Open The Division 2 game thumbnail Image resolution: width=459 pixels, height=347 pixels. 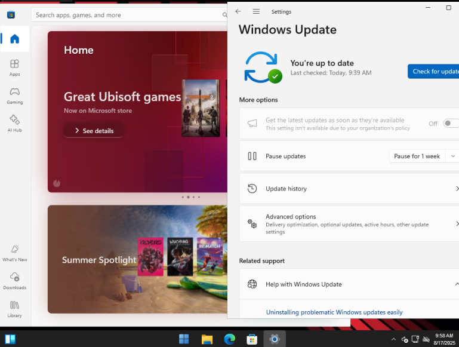[x=201, y=108]
